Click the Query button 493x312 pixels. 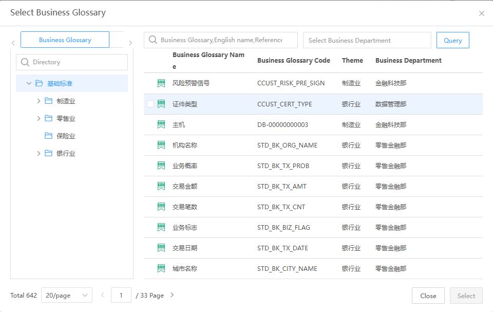[453, 40]
